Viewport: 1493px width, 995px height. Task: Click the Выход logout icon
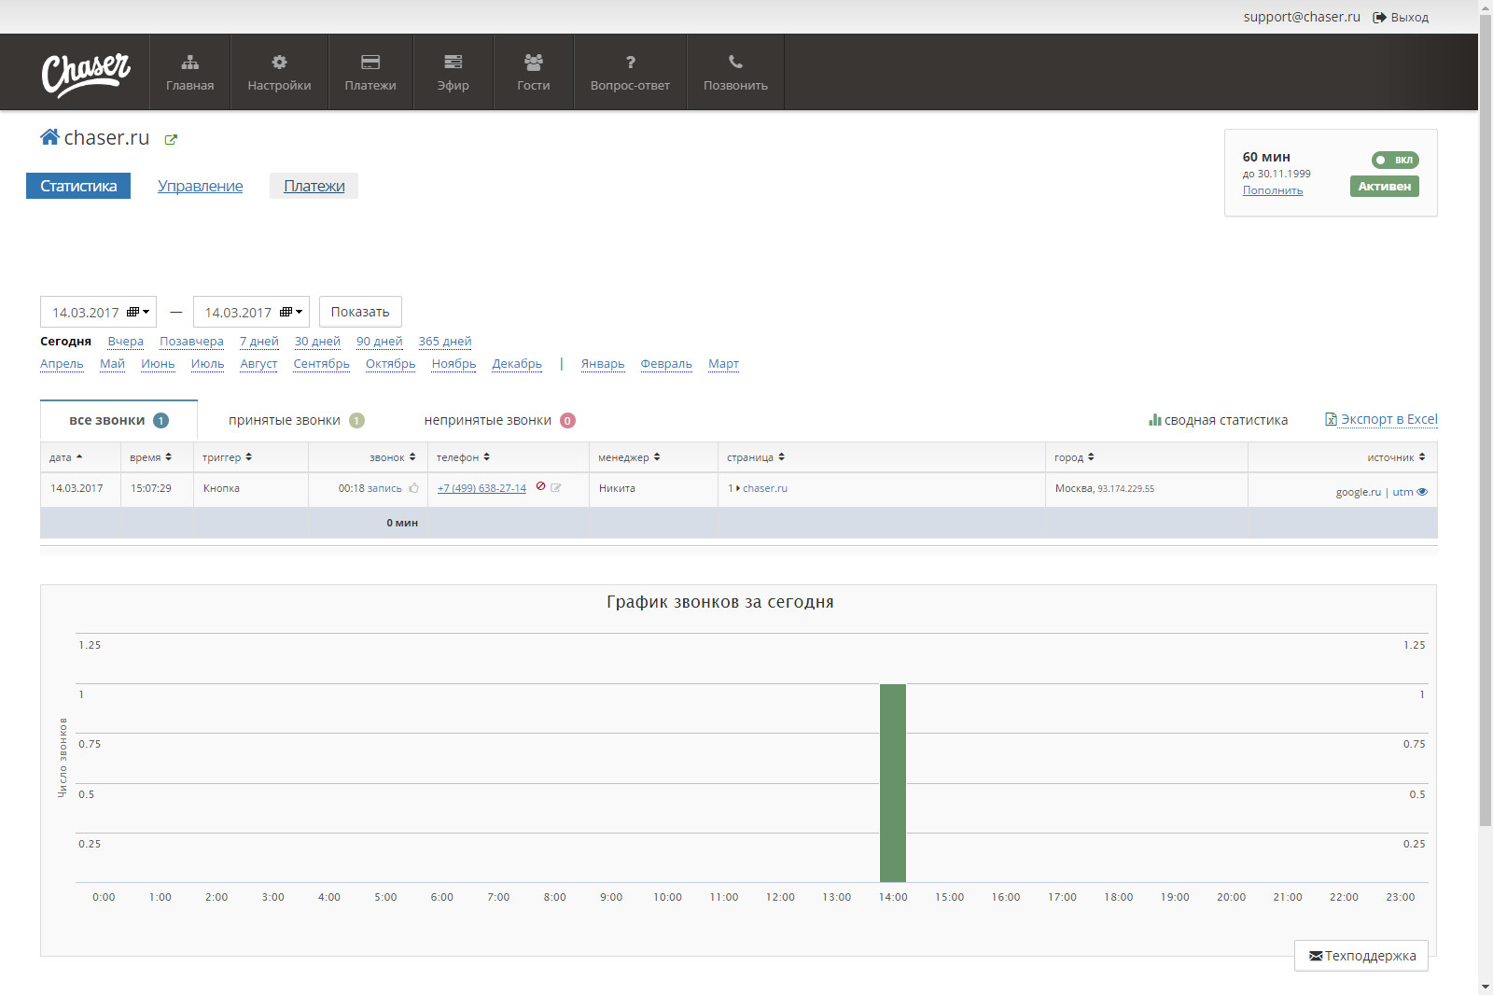pyautogui.click(x=1379, y=18)
